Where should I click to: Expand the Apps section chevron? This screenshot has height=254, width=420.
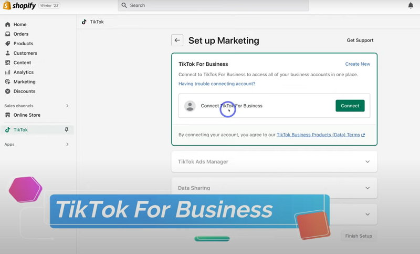coord(67,144)
